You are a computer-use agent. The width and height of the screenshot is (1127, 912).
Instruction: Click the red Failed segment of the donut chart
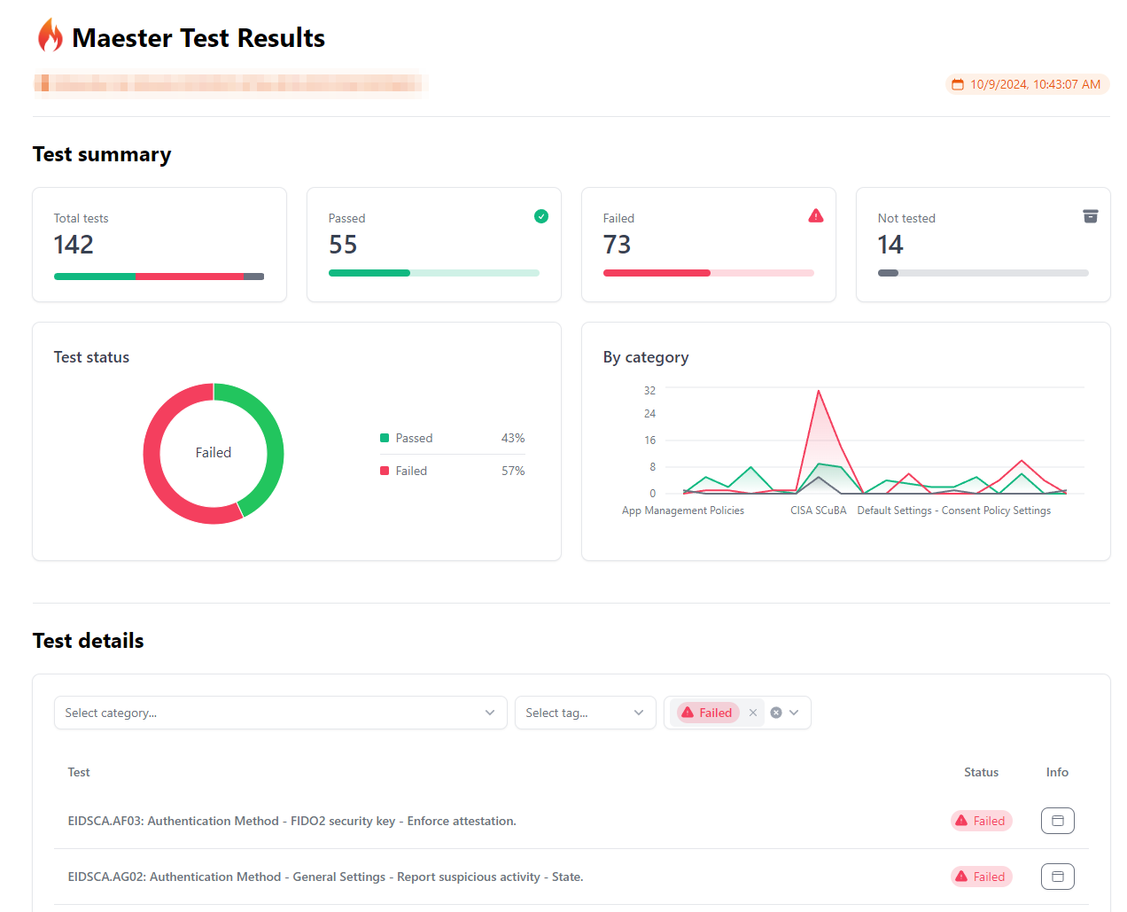click(x=152, y=453)
